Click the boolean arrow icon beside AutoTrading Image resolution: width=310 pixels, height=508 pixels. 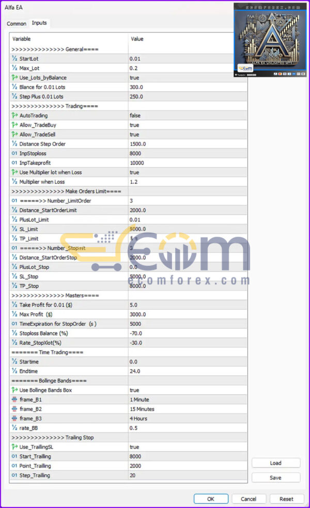[x=14, y=116]
